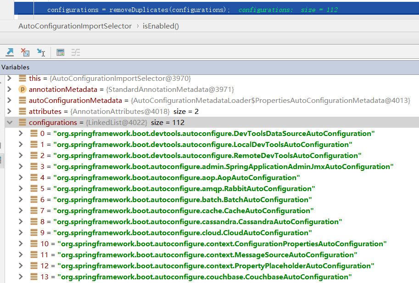The width and height of the screenshot is (419, 283).
Task: Expand the attributes variable node
Action: [x=9, y=111]
